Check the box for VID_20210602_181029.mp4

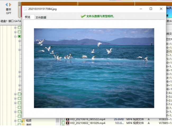click(x=63, y=123)
